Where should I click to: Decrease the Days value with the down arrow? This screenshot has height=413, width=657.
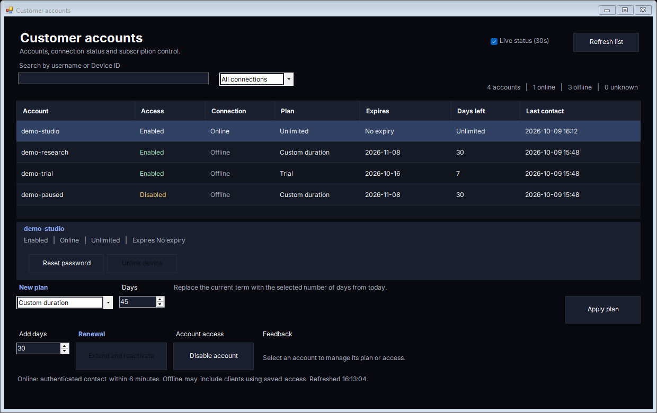(x=160, y=304)
